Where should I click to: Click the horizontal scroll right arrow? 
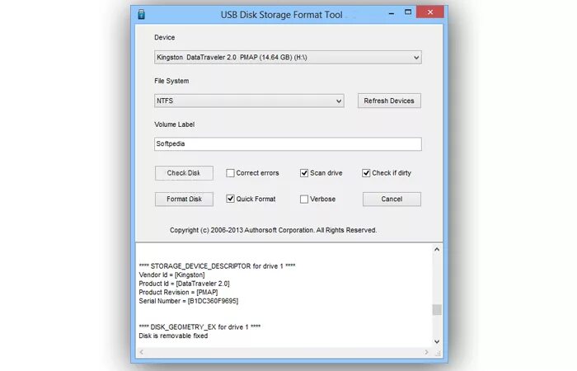(x=426, y=352)
